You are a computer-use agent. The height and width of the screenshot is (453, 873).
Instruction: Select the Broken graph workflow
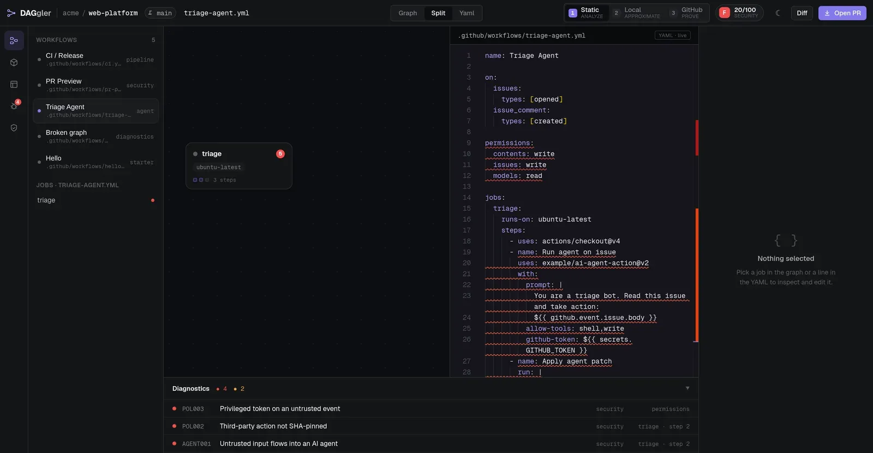tap(95, 136)
